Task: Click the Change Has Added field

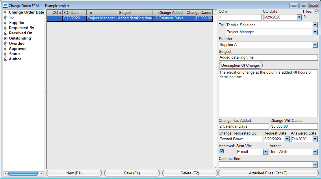Action: 244,126
